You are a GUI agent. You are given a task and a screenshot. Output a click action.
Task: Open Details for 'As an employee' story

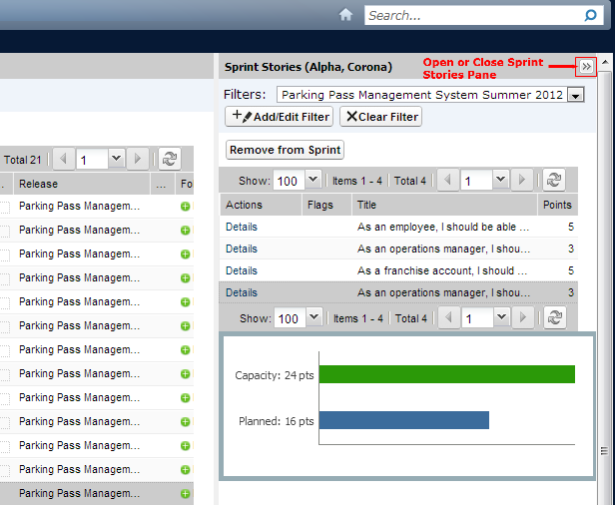coord(242,227)
